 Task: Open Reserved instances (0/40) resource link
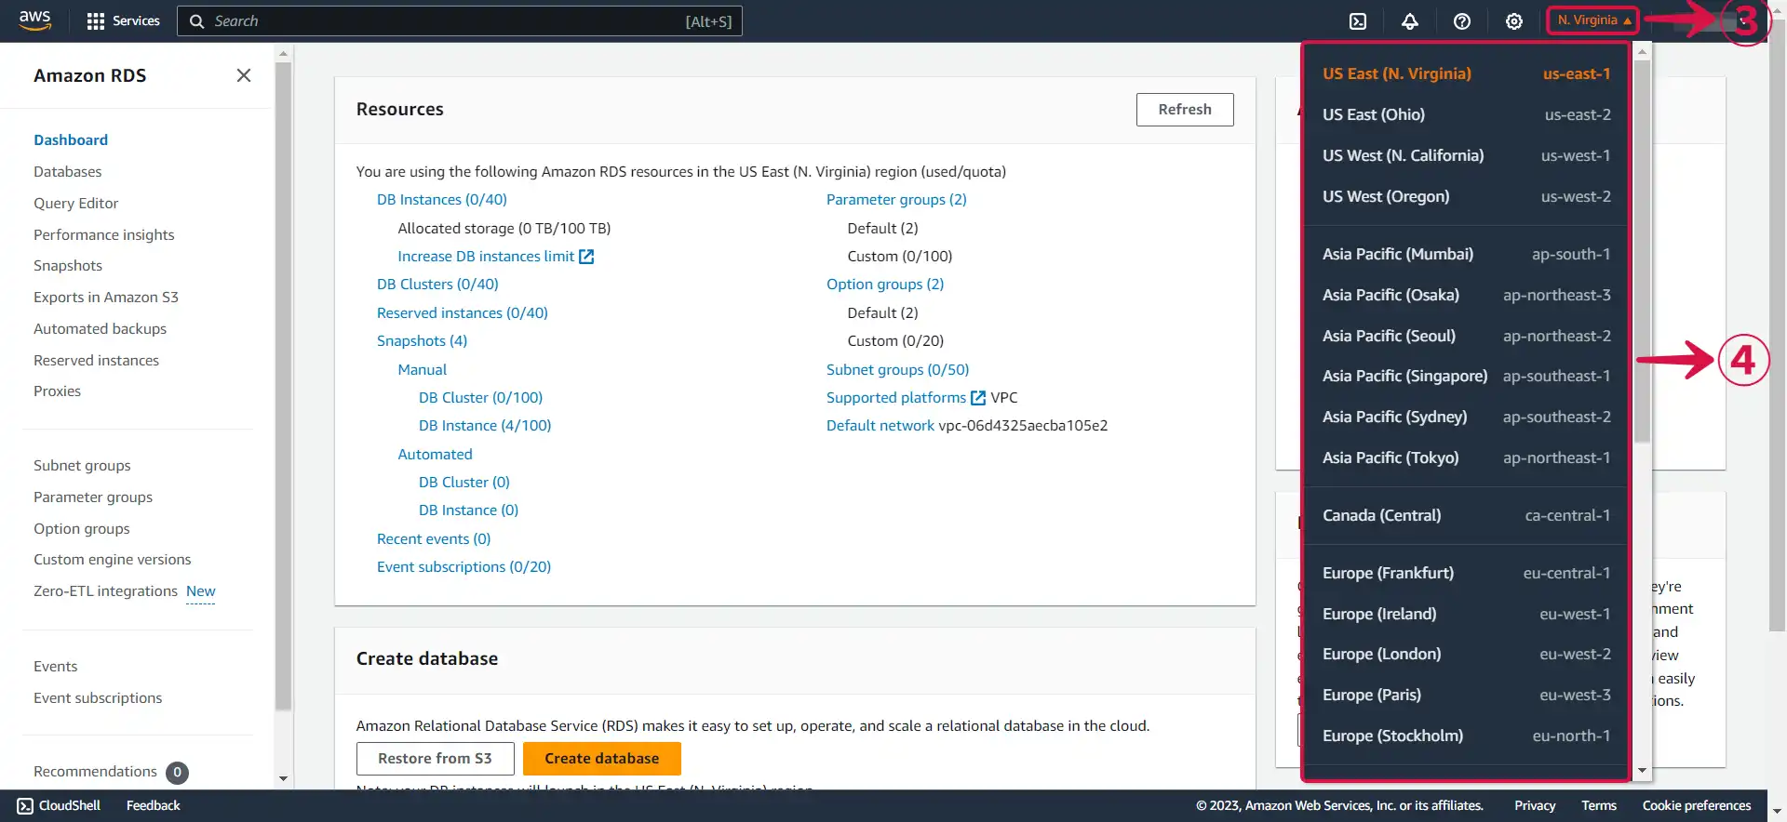click(463, 313)
